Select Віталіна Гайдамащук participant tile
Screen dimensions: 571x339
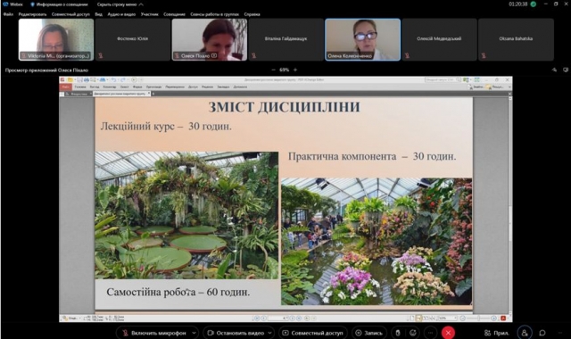click(x=285, y=39)
